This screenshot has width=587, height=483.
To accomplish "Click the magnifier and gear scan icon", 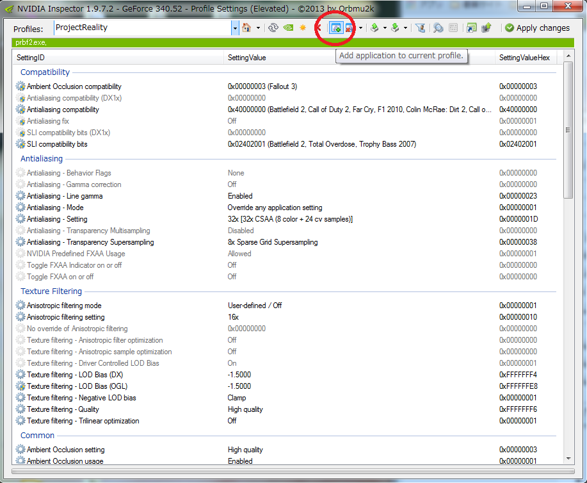I will [438, 28].
